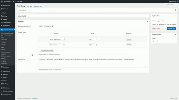Click the Plugins plug icon
179x100 pixels.
pyautogui.click(x=2, y=74)
